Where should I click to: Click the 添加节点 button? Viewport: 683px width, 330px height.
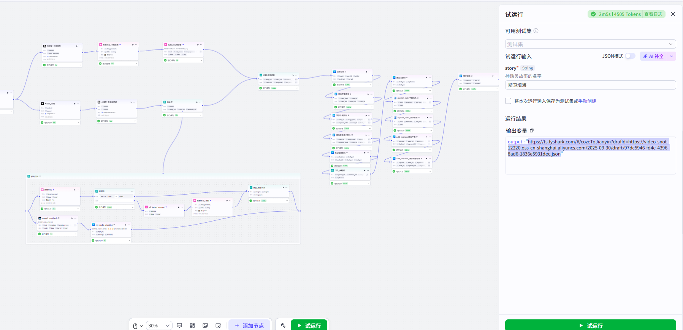pyautogui.click(x=249, y=325)
